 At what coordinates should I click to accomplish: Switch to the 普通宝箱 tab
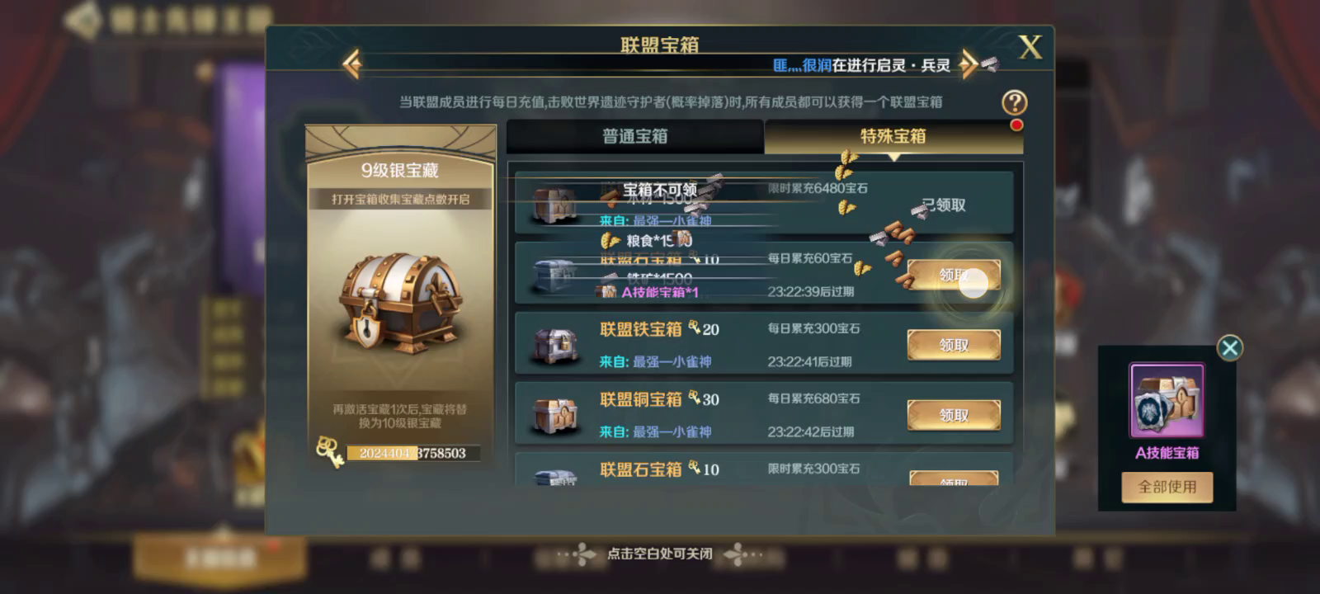click(x=635, y=136)
